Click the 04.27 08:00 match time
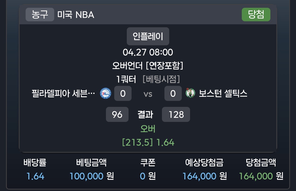The height and width of the screenshot is (191, 296). (148, 52)
